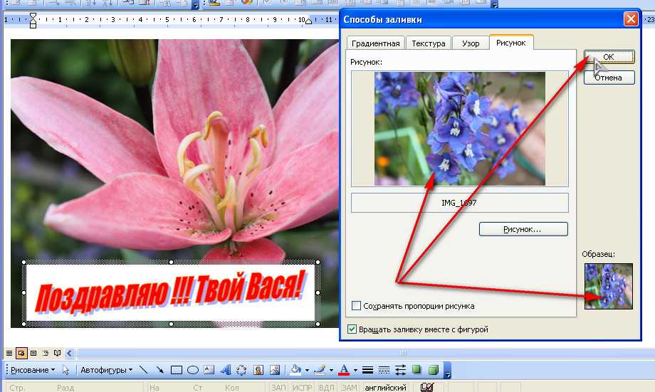The image size is (655, 392).
Task: Click the red font color swatch
Action: click(x=344, y=370)
